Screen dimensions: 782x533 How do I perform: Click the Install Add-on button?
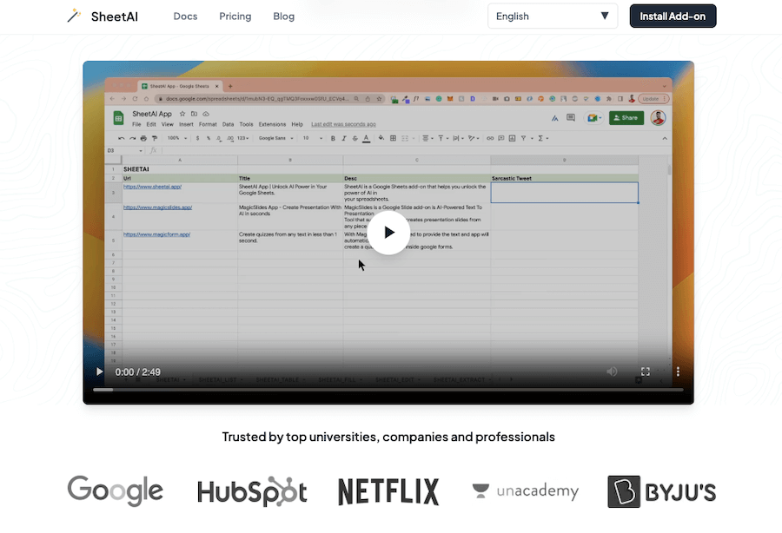[x=673, y=16]
